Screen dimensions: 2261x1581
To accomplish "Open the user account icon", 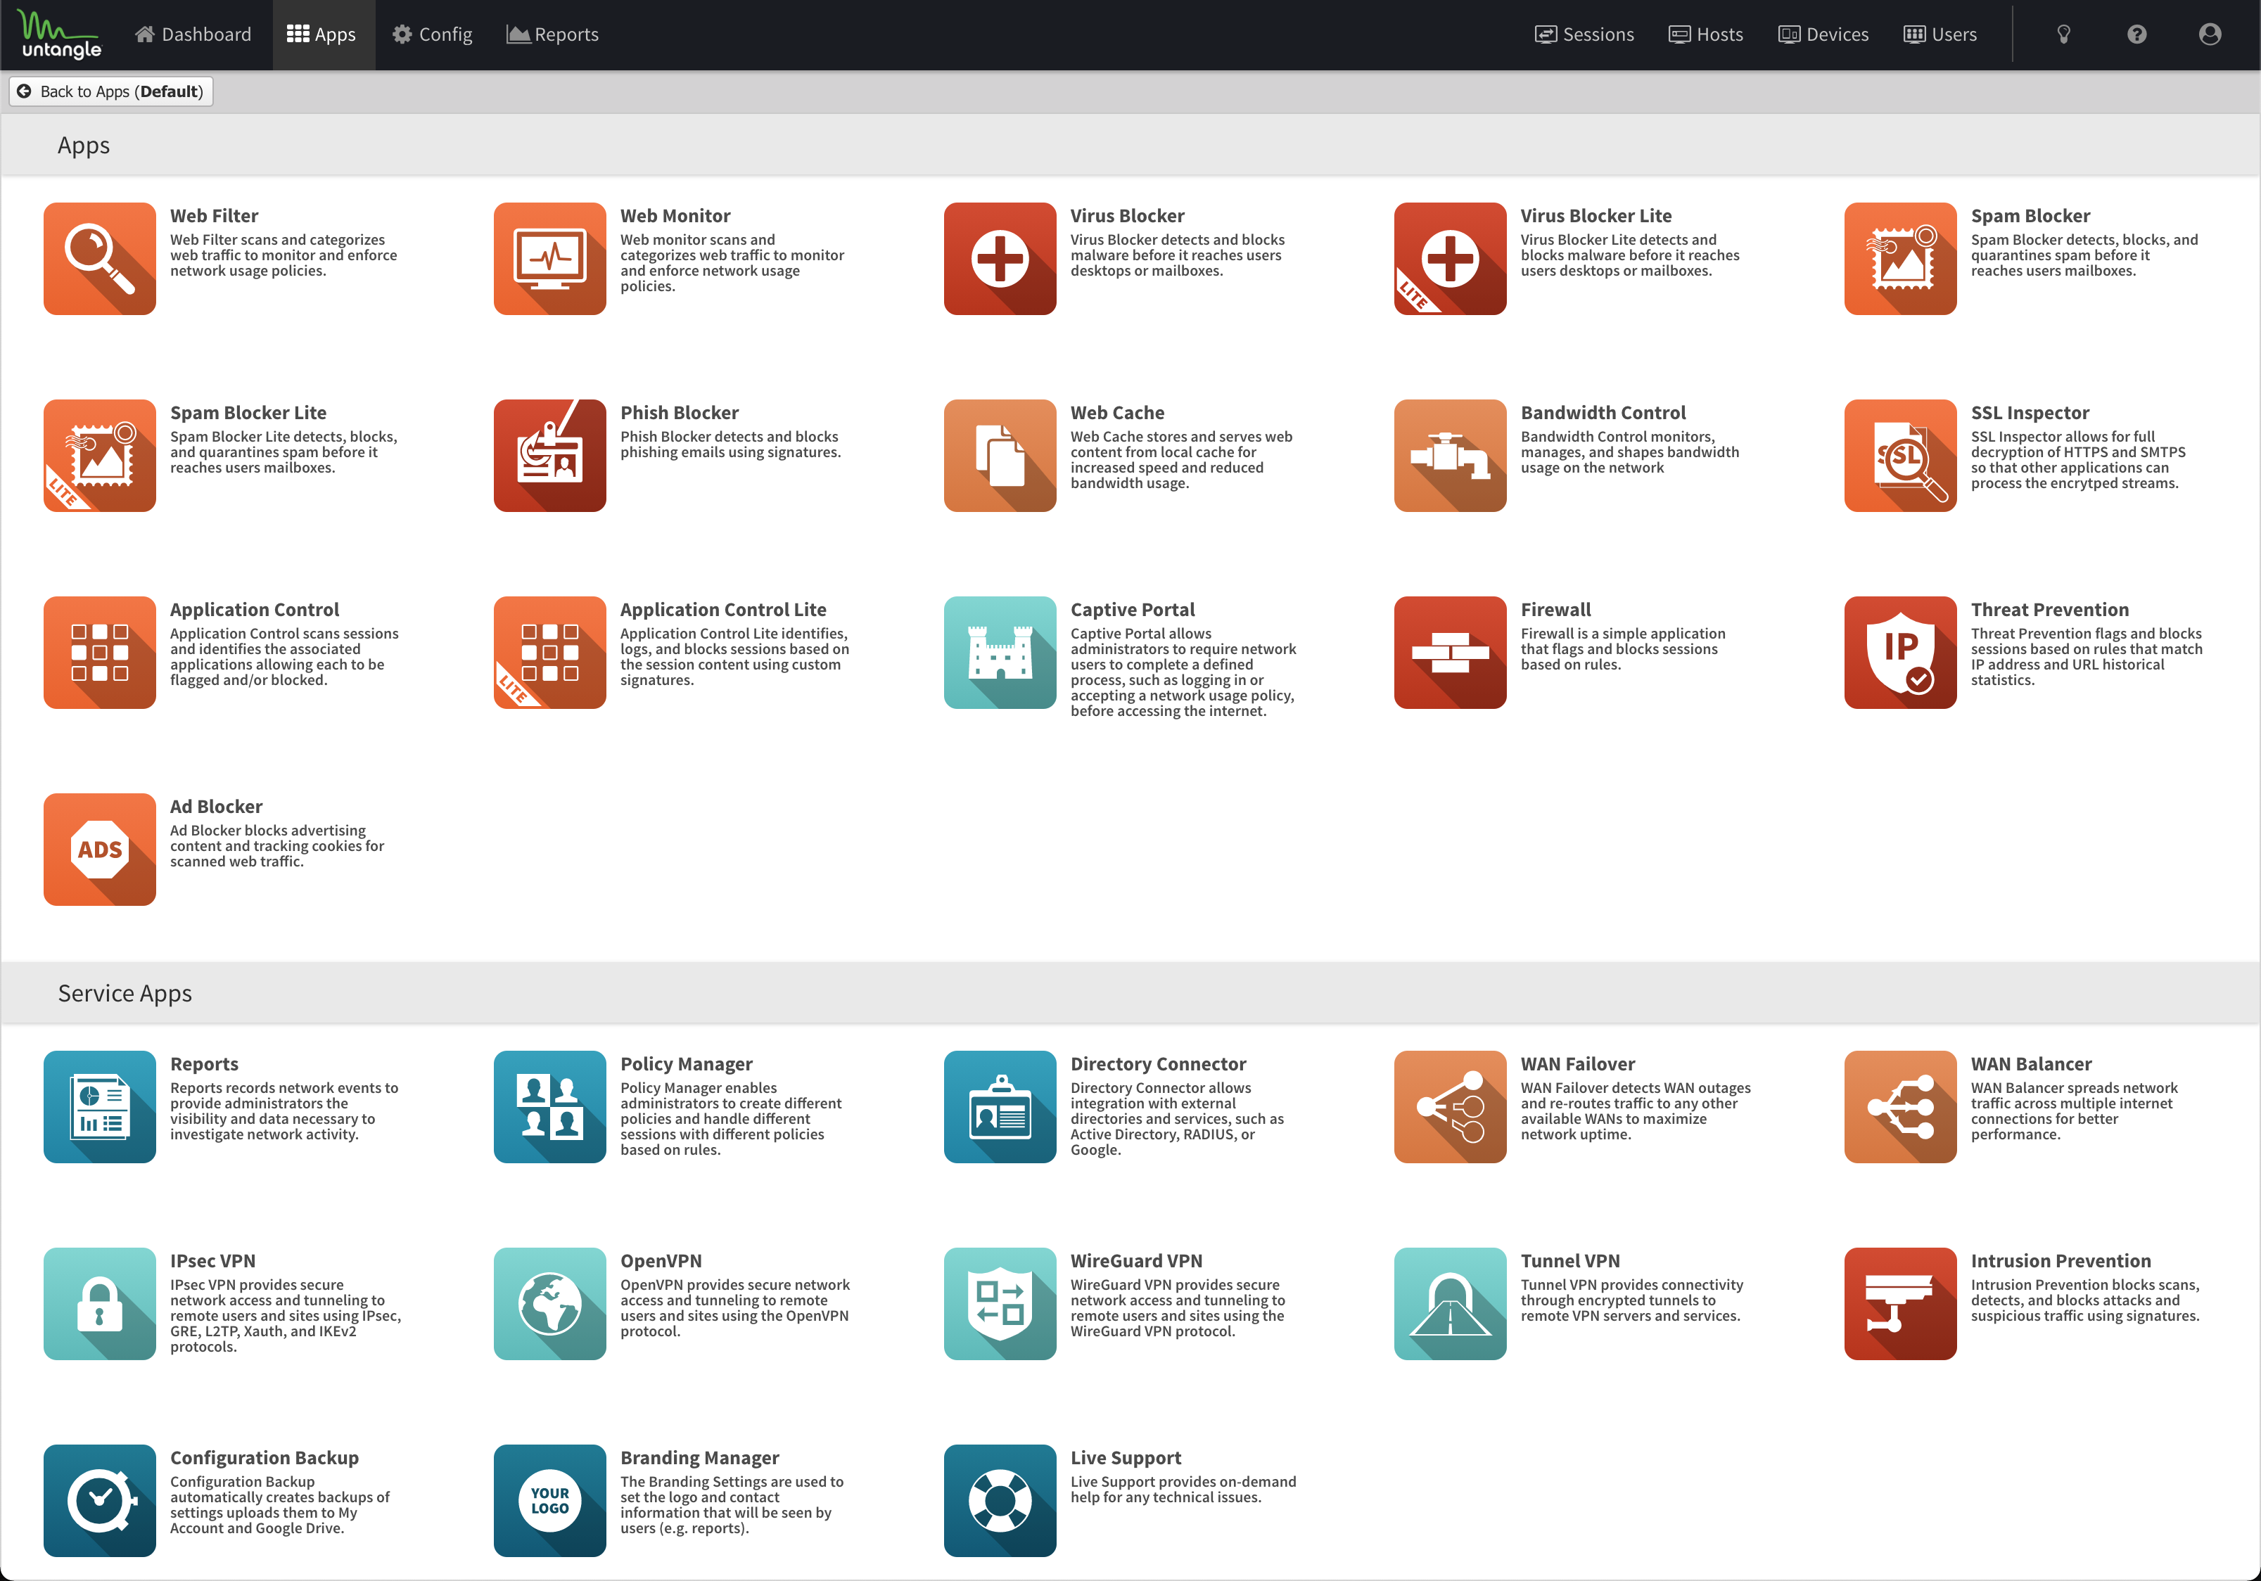I will pyautogui.click(x=2210, y=34).
